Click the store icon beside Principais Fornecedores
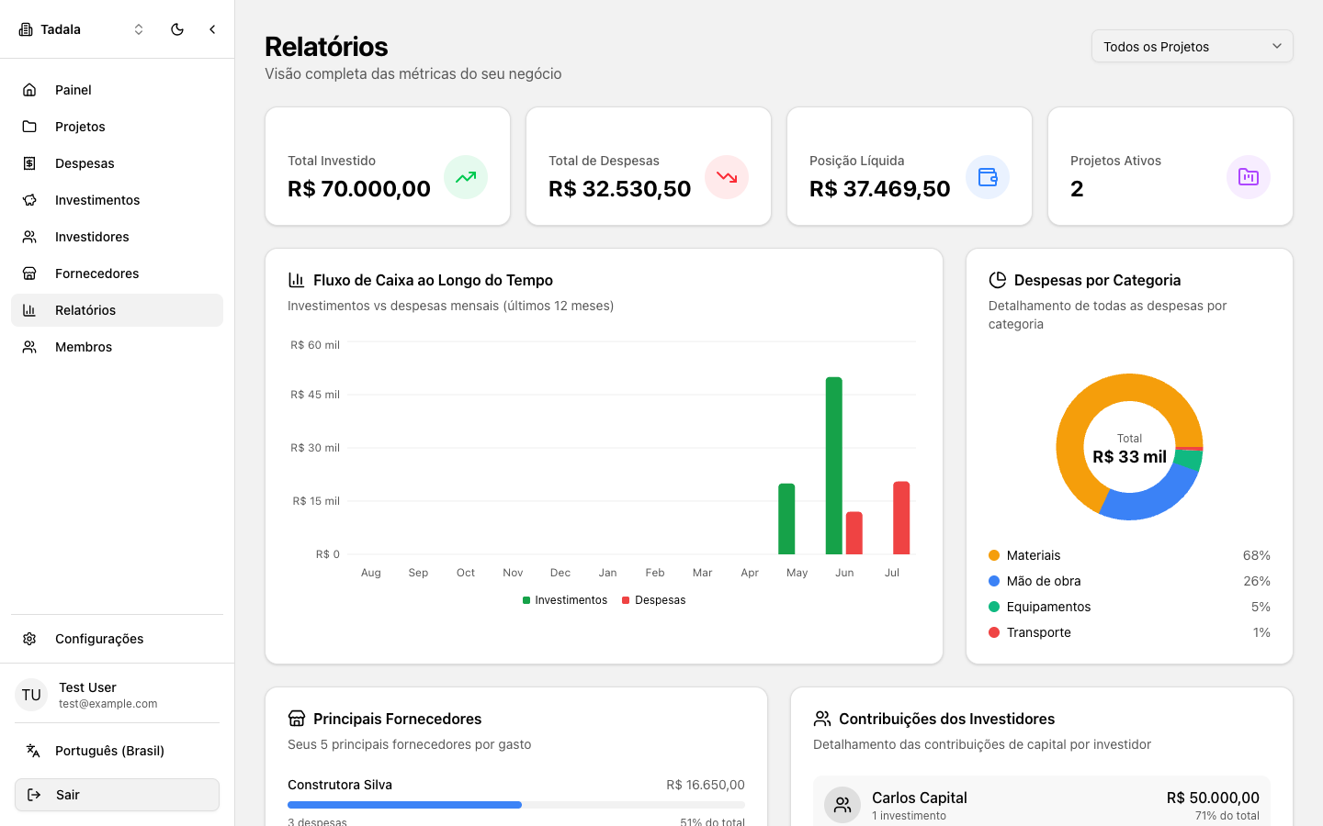1323x826 pixels. 296,719
